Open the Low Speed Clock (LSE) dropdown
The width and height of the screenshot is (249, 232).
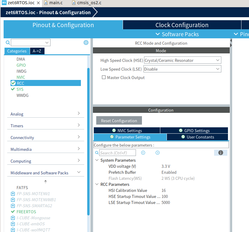tap(218, 69)
